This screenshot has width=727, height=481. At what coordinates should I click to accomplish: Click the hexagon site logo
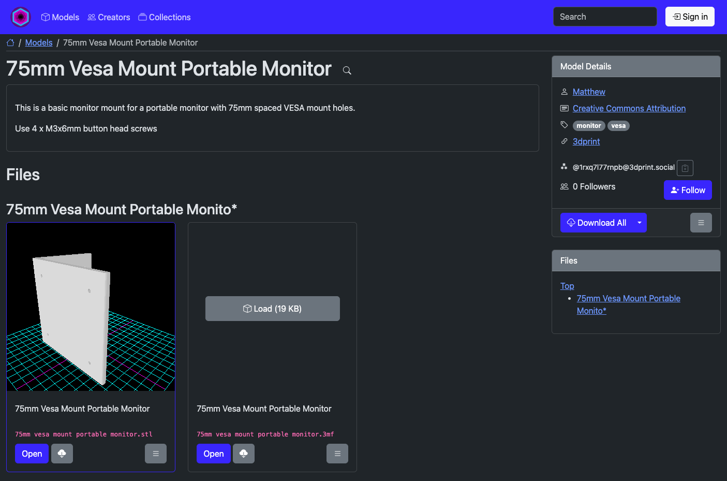click(21, 17)
